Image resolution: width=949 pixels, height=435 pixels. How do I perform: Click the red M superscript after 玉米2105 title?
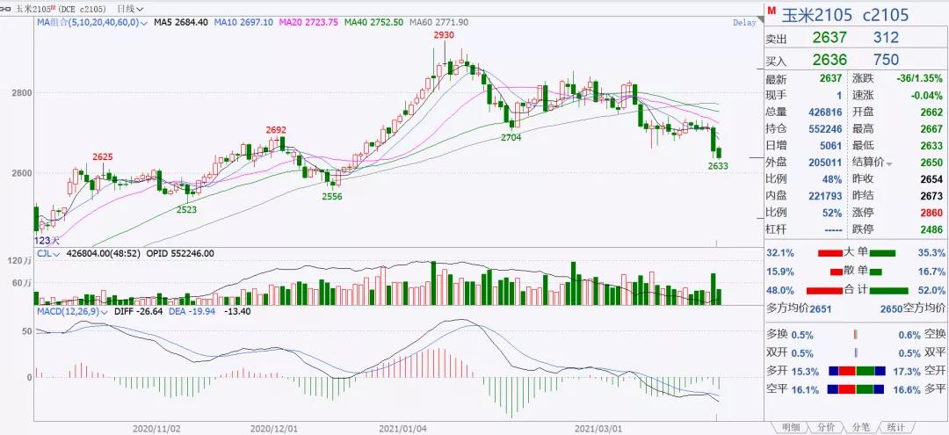click(54, 5)
